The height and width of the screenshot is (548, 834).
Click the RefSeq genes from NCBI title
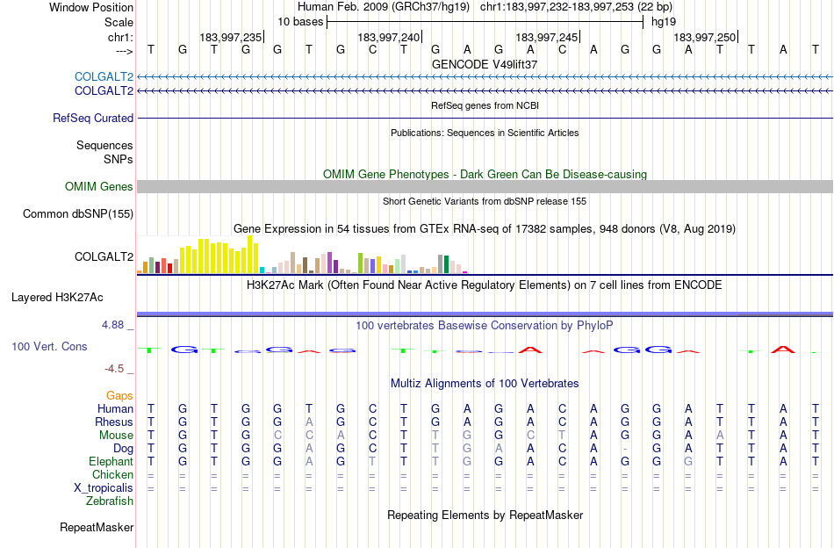(x=485, y=106)
